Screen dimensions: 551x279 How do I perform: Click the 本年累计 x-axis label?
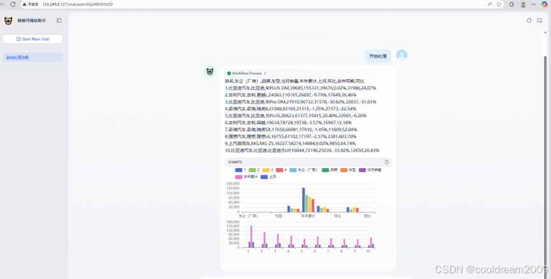pyautogui.click(x=308, y=216)
